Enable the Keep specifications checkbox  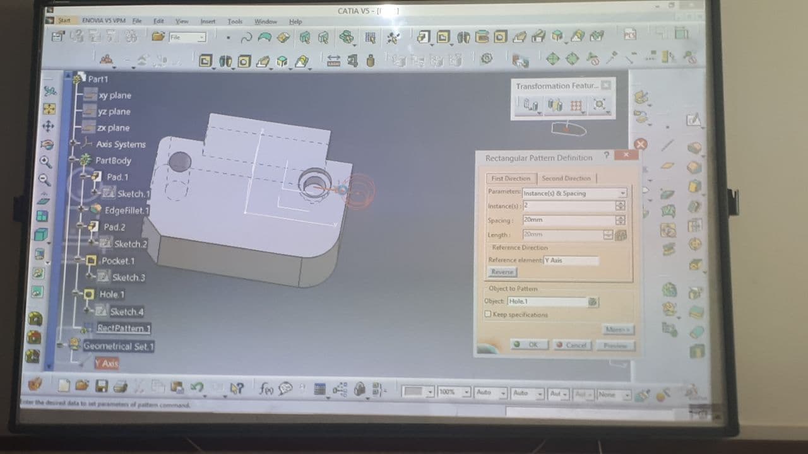(x=487, y=314)
